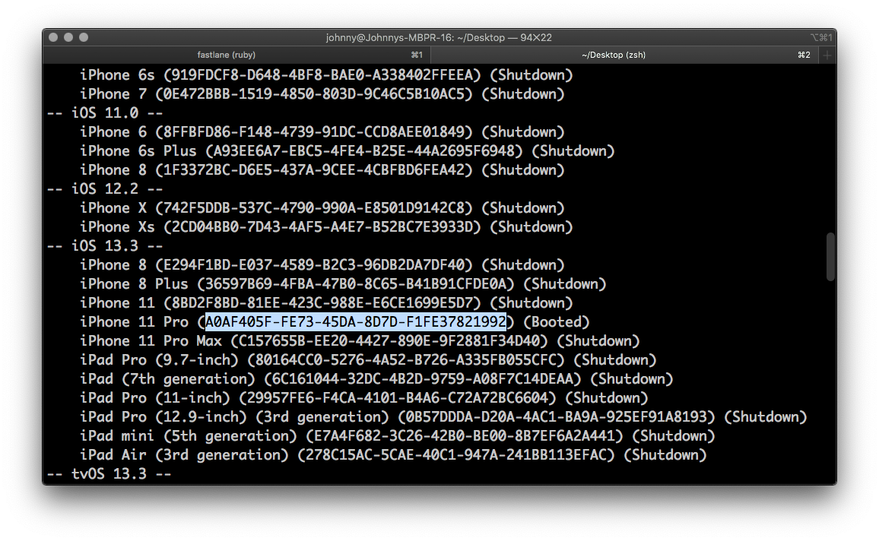Maximize the terminal window

tap(84, 37)
